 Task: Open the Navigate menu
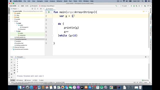click(x=40, y=1)
